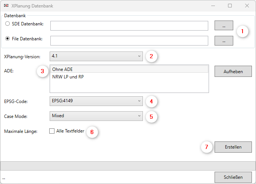The height and width of the screenshot is (184, 256).
Task: Click the XPlanung Datenbank window title icon
Action: tap(6, 6)
